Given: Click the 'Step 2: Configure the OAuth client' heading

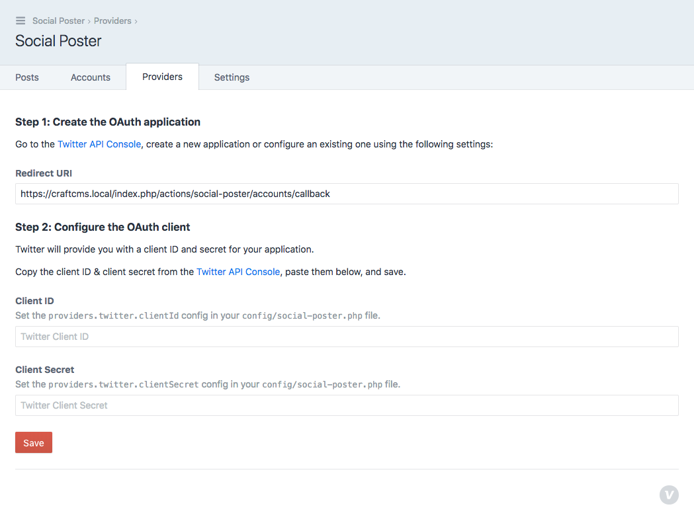Looking at the screenshot, I should pyautogui.click(x=103, y=227).
